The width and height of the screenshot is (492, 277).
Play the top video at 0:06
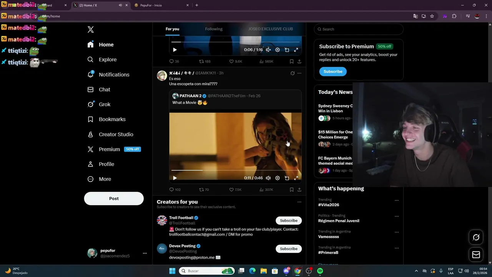pyautogui.click(x=175, y=50)
